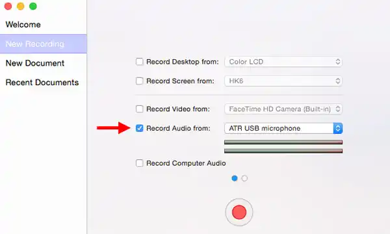390x234 pixels.
Task: Click the Record Screen from label
Action: coord(180,81)
